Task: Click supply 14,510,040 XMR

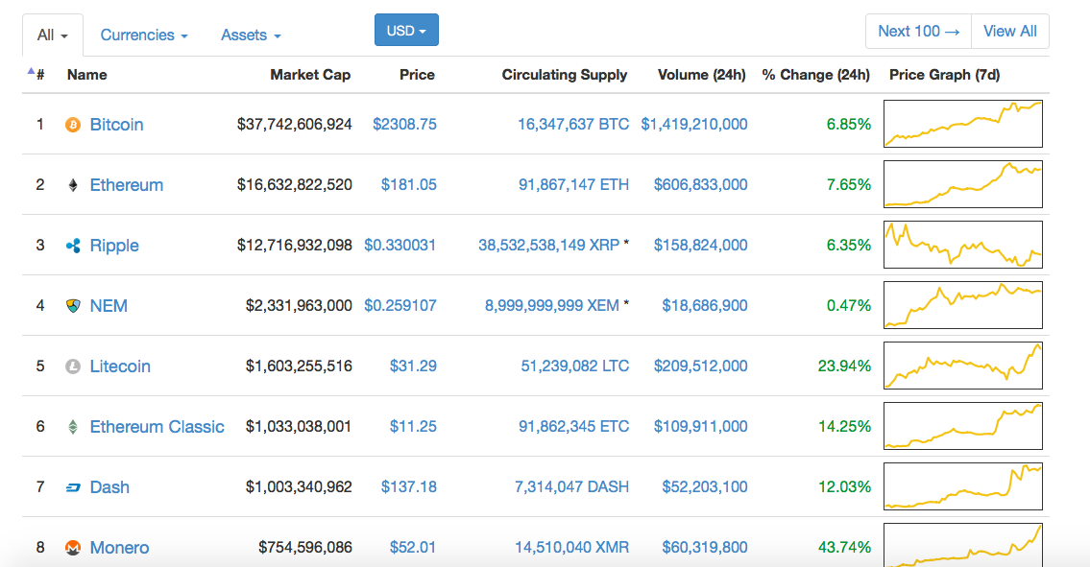Action: coord(572,548)
